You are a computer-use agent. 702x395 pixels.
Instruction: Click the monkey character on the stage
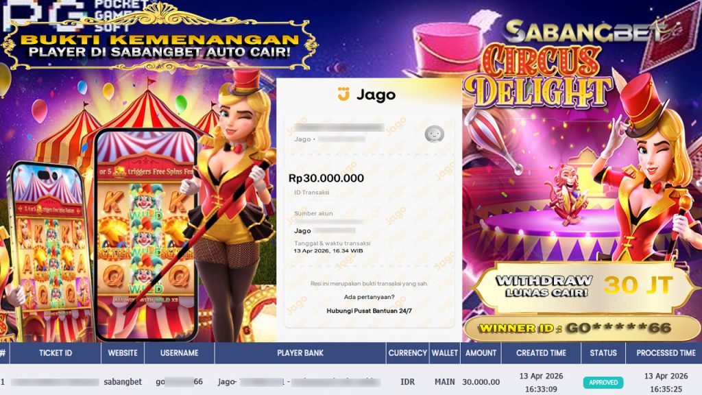click(566, 193)
